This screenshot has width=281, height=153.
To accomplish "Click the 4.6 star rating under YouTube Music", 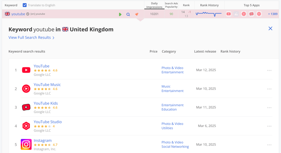I will [x=45, y=89].
